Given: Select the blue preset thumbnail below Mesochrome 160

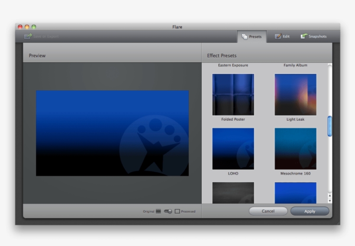Looking at the screenshot, I should (x=295, y=193).
